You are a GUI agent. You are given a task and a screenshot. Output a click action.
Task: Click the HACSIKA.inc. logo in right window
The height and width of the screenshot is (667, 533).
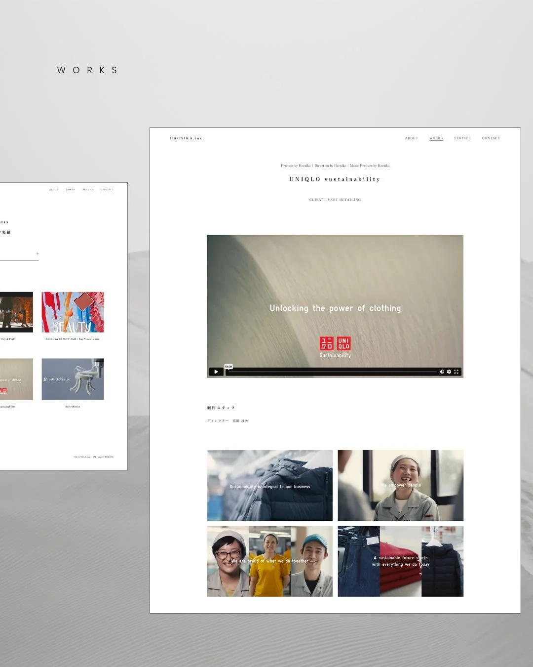tap(187, 138)
